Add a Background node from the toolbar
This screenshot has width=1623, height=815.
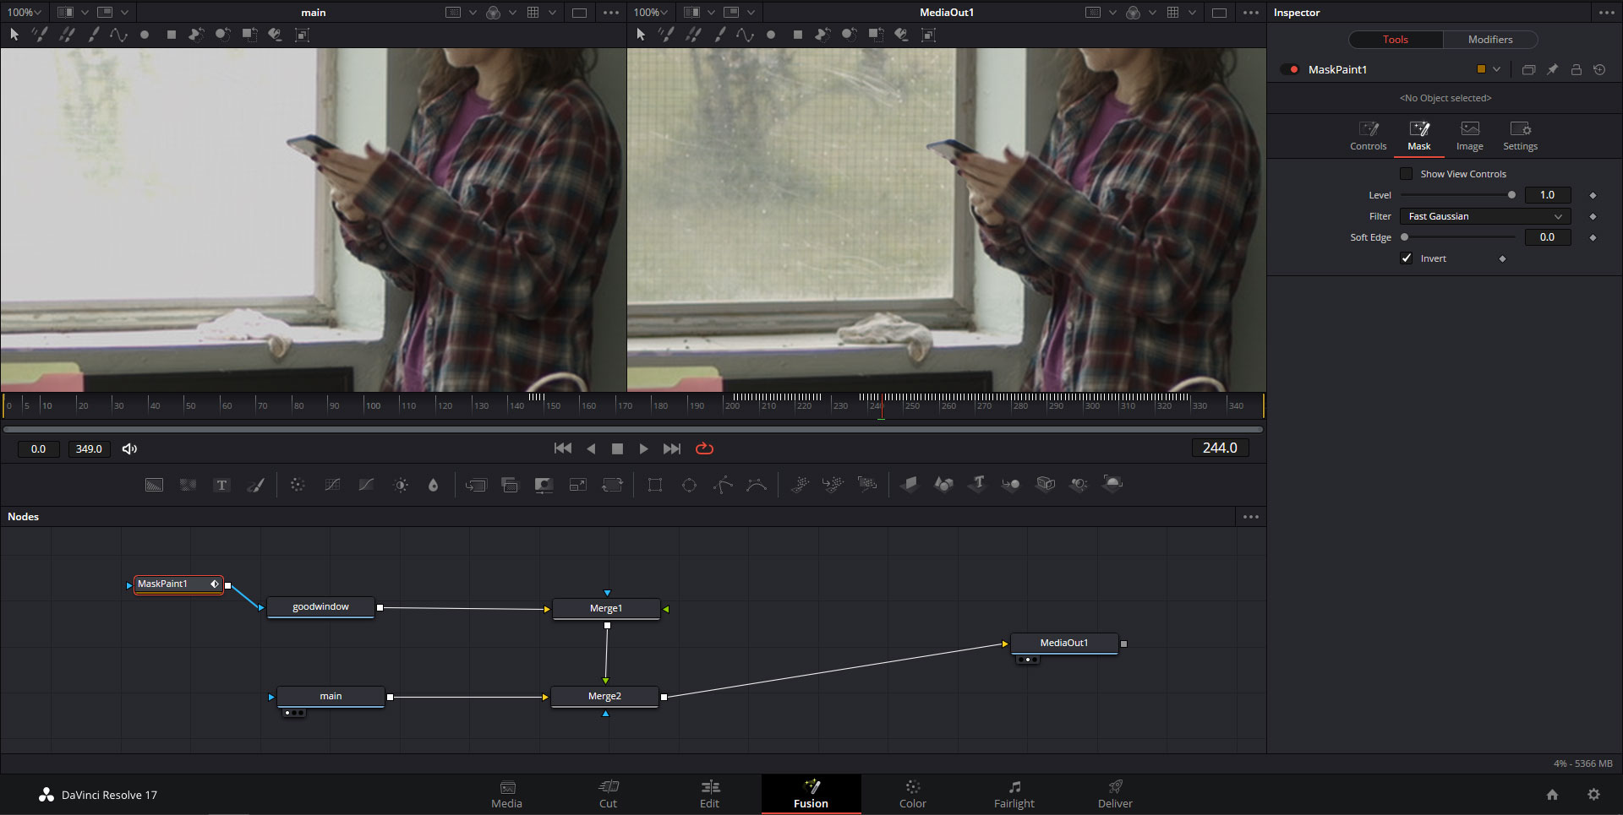click(x=154, y=485)
